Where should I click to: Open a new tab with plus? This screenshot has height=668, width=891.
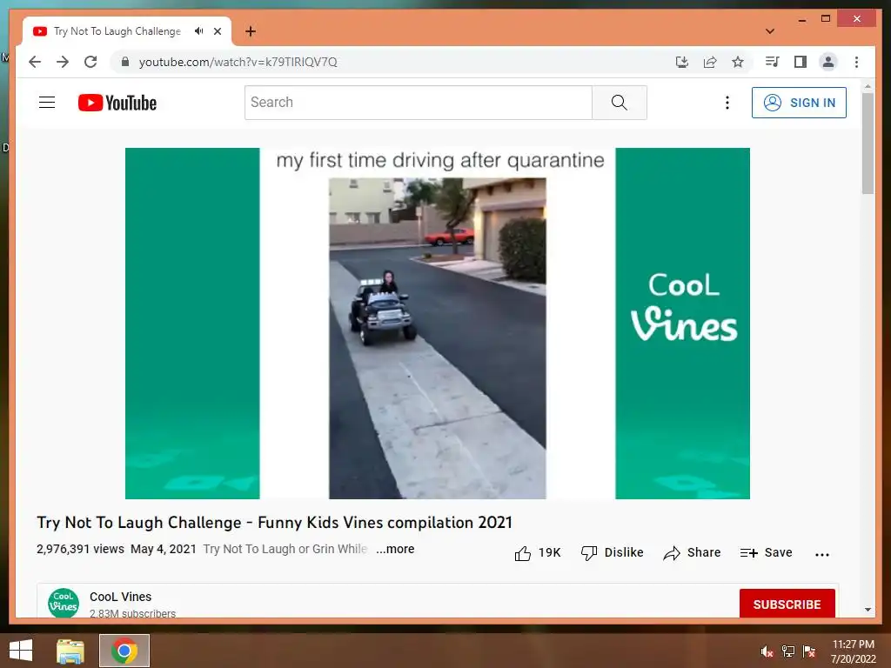coord(250,31)
